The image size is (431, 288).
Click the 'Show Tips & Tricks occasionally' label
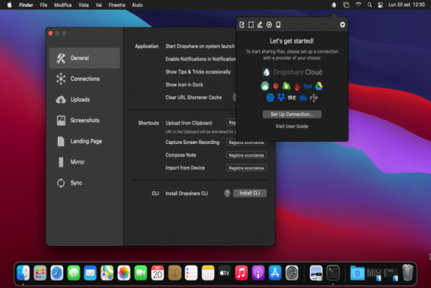(x=198, y=72)
